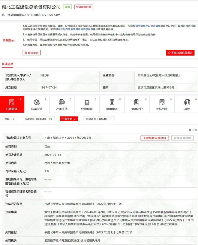Click address 武汉市汉南区汉南大道553号

pyautogui.click(x=156, y=87)
